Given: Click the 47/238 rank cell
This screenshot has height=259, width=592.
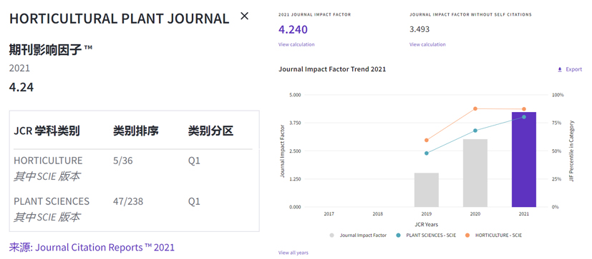Looking at the screenshot, I should (128, 201).
